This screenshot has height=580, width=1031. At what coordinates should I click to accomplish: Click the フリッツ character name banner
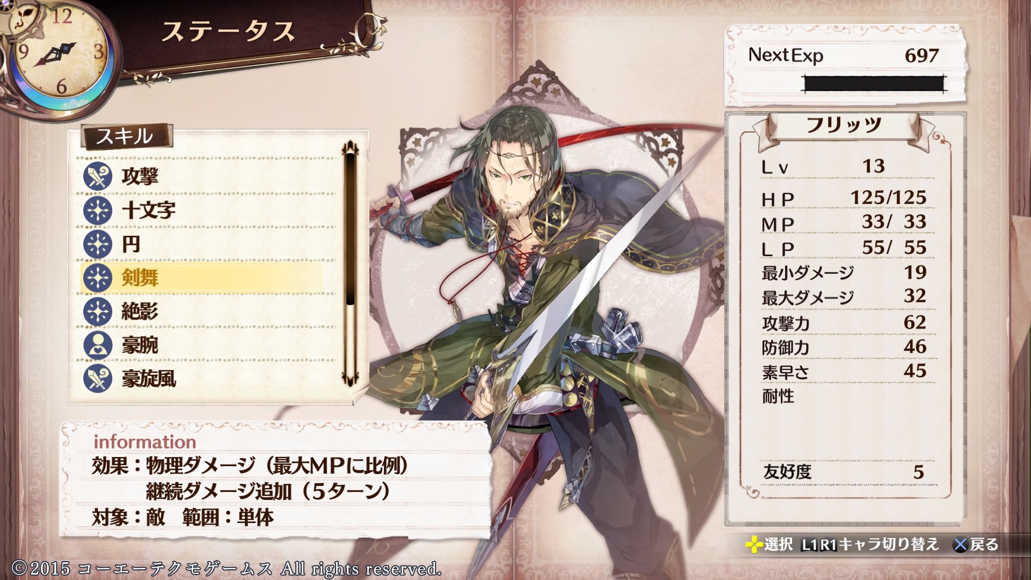[x=844, y=126]
